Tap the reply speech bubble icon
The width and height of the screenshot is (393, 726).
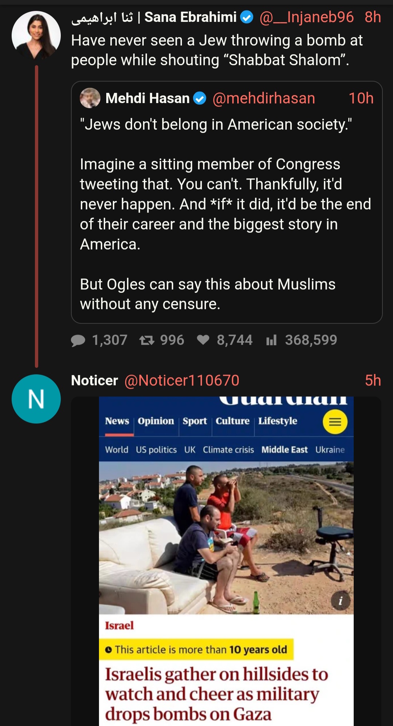pyautogui.click(x=78, y=340)
